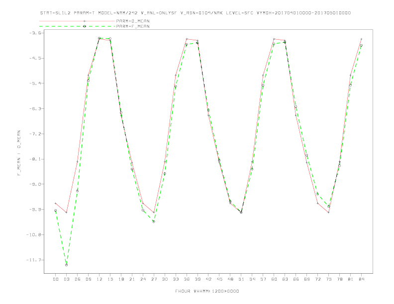Click the 66 forecast hour tick label
This screenshot has width=394, height=304.
tap(296, 279)
